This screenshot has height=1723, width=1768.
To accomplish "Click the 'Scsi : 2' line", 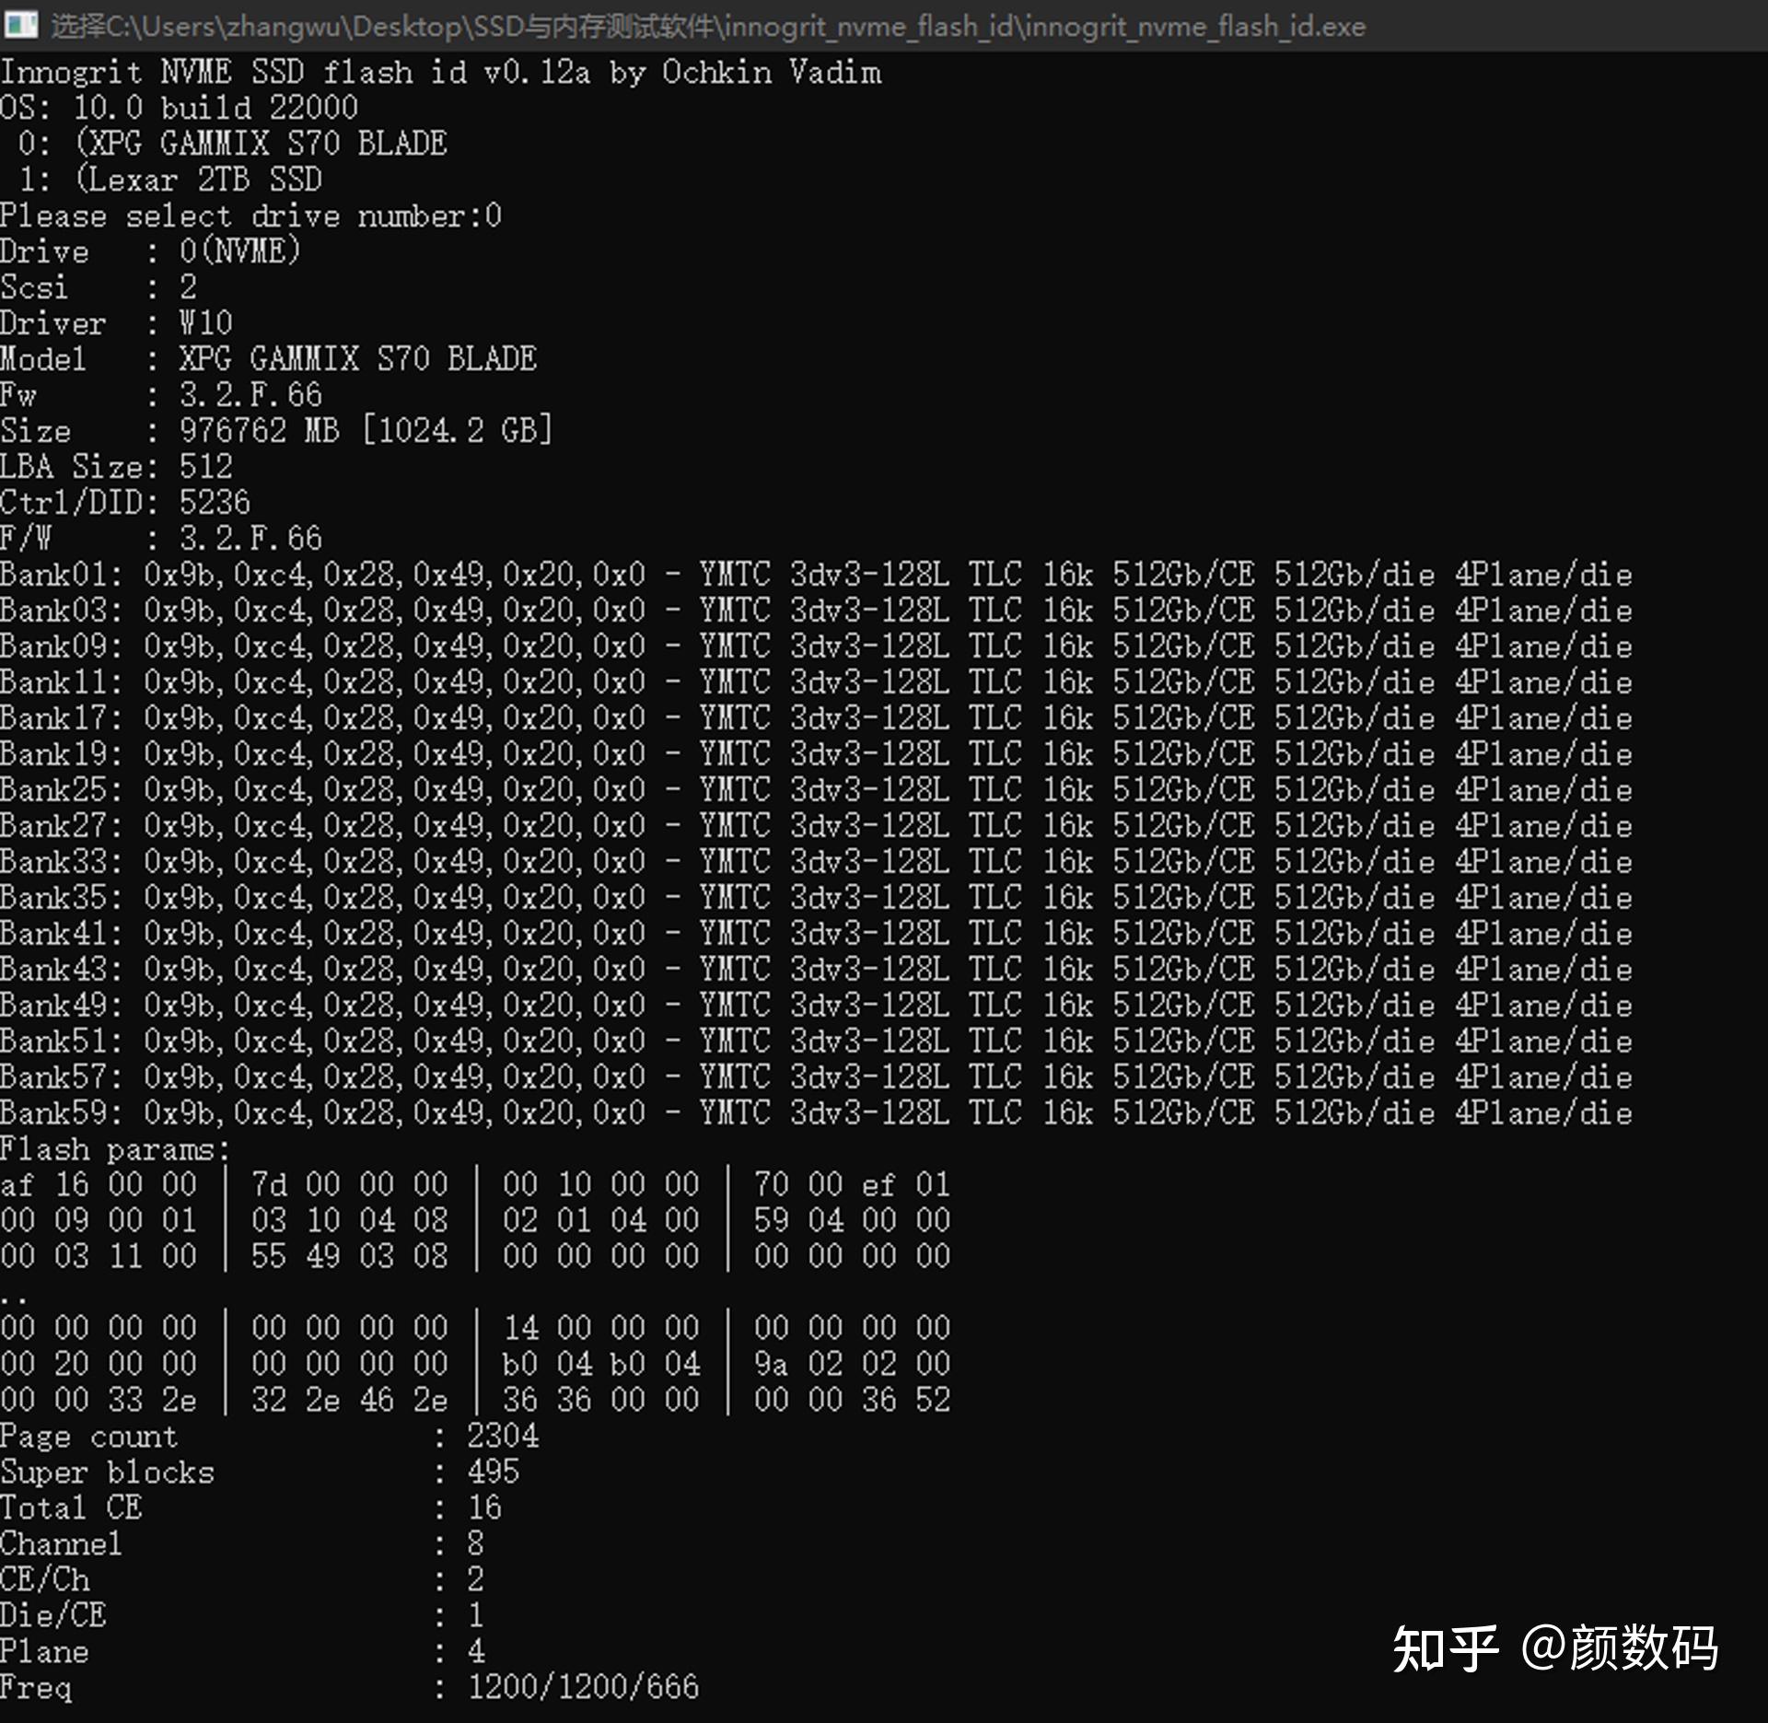I will pyautogui.click(x=99, y=287).
